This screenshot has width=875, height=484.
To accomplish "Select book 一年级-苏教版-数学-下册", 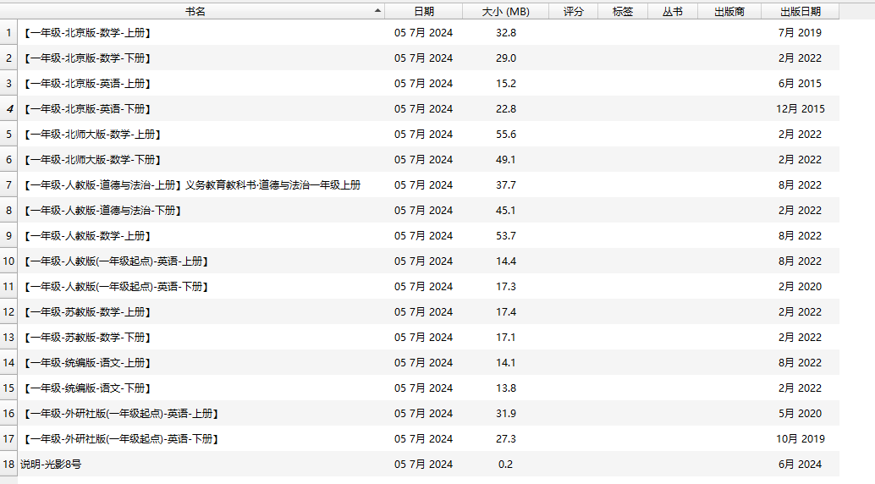I will pos(87,338).
